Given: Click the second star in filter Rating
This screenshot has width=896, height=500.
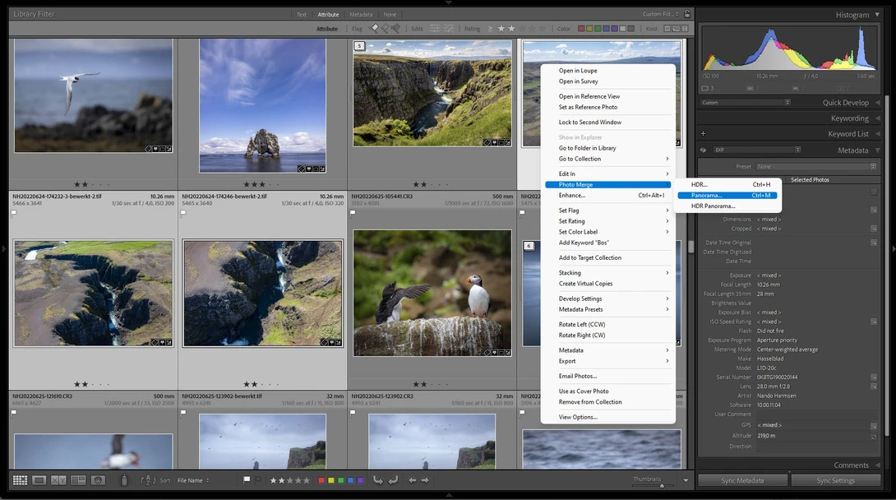Looking at the screenshot, I should click(x=511, y=28).
